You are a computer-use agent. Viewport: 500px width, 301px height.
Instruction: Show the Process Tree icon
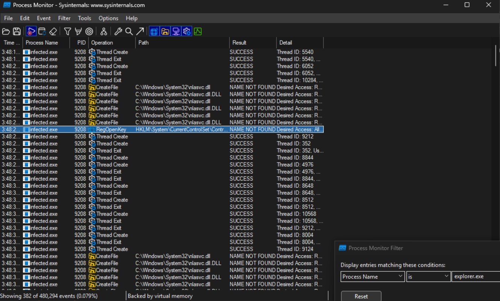104,32
